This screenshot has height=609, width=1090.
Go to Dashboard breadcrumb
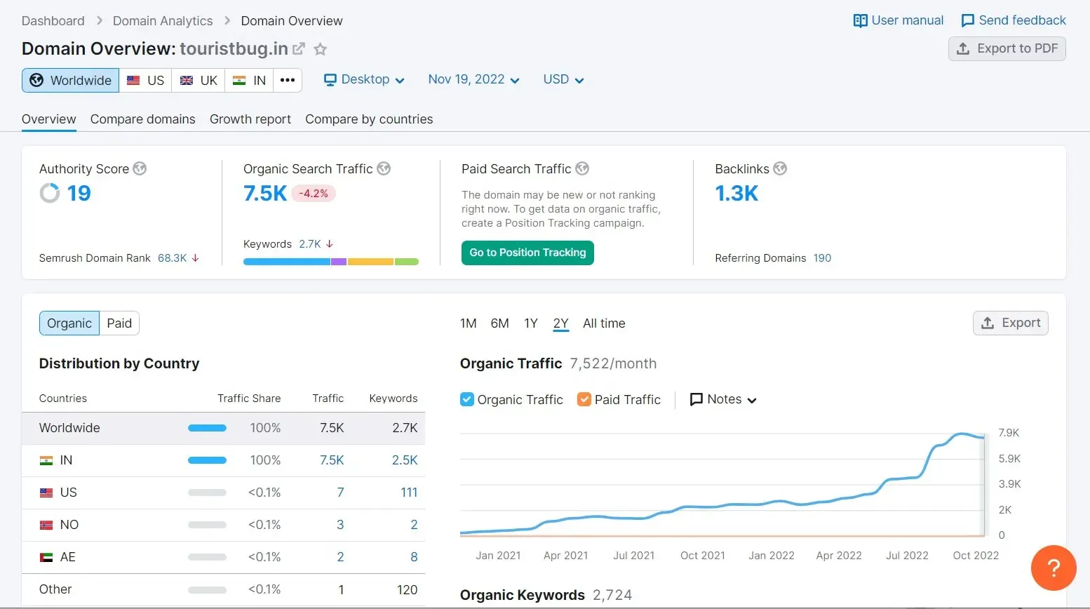click(x=53, y=21)
